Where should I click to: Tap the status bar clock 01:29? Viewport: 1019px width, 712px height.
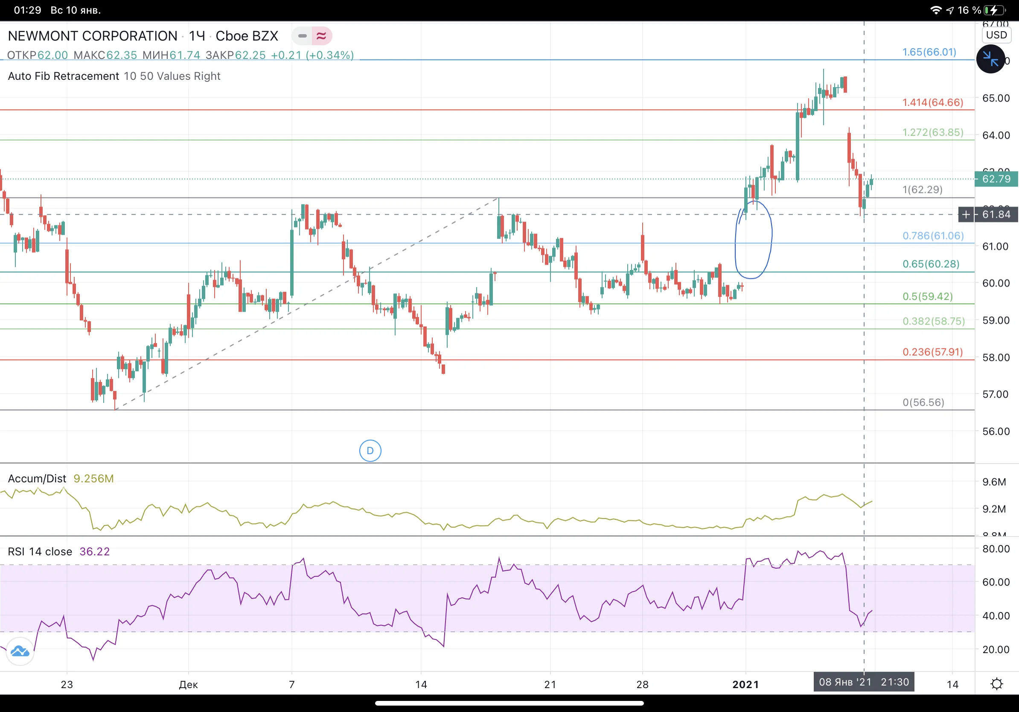pyautogui.click(x=27, y=10)
